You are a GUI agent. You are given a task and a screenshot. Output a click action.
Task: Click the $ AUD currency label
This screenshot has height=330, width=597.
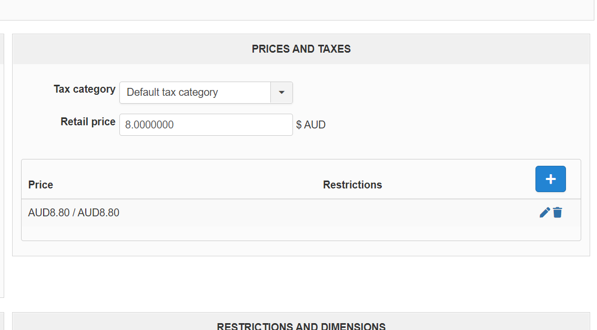[311, 125]
